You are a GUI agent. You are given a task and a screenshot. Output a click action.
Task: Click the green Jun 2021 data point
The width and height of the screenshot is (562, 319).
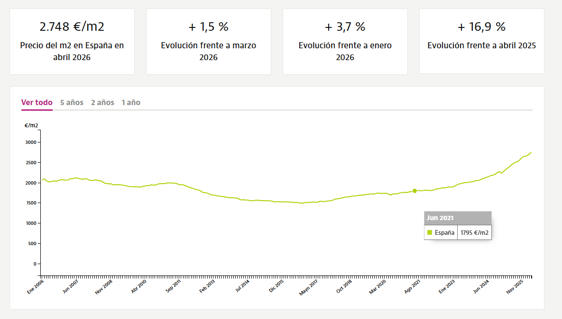tap(415, 191)
